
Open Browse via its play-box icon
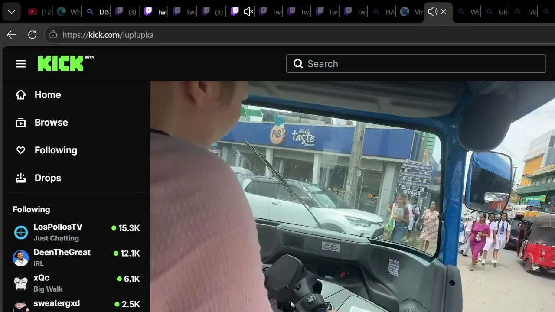(21, 123)
